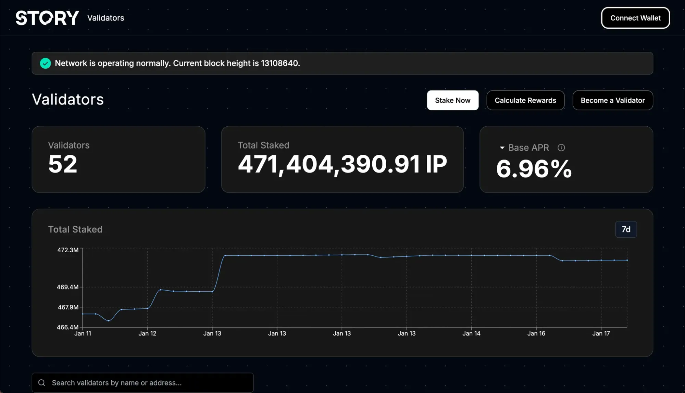Click the STORY logo
Screen dimensions: 685x393
coord(47,18)
